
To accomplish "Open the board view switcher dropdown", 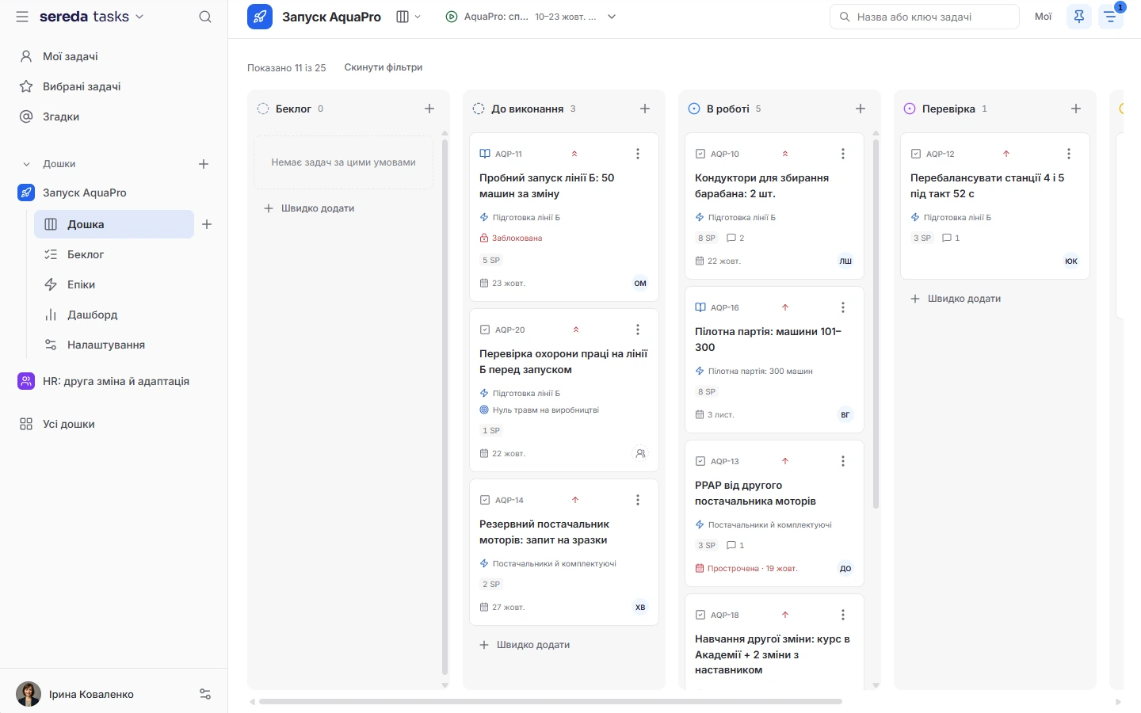I will (x=408, y=17).
